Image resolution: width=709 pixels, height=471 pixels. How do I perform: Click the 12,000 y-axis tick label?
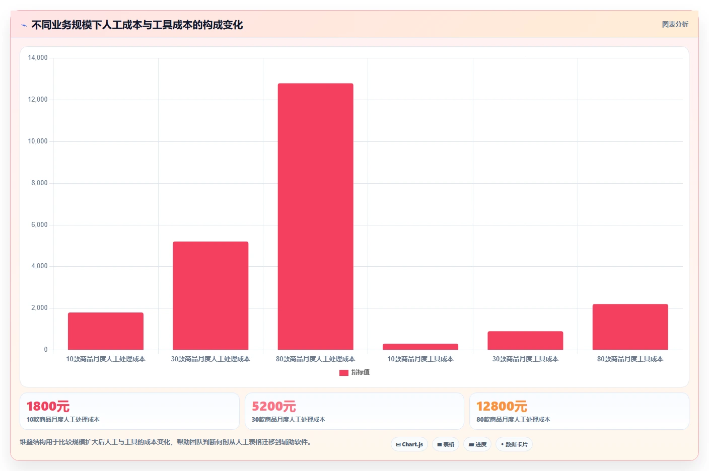click(38, 100)
